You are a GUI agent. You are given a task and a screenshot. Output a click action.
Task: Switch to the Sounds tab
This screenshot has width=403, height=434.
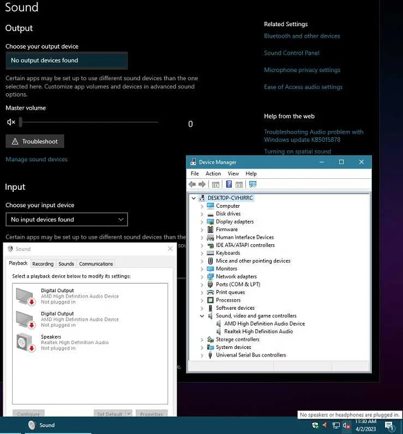point(66,264)
